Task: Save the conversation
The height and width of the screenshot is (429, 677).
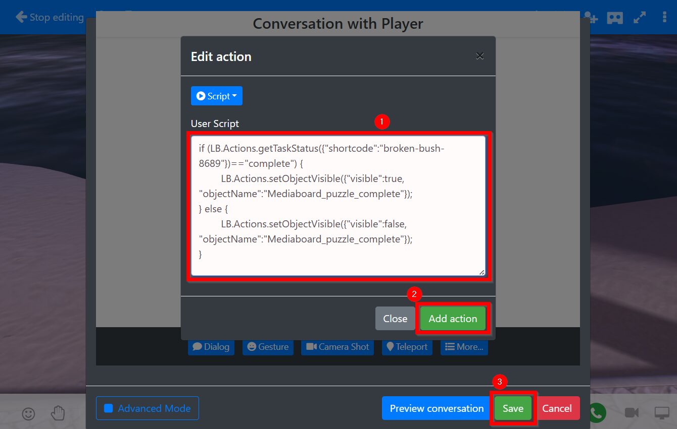Action: (513, 408)
